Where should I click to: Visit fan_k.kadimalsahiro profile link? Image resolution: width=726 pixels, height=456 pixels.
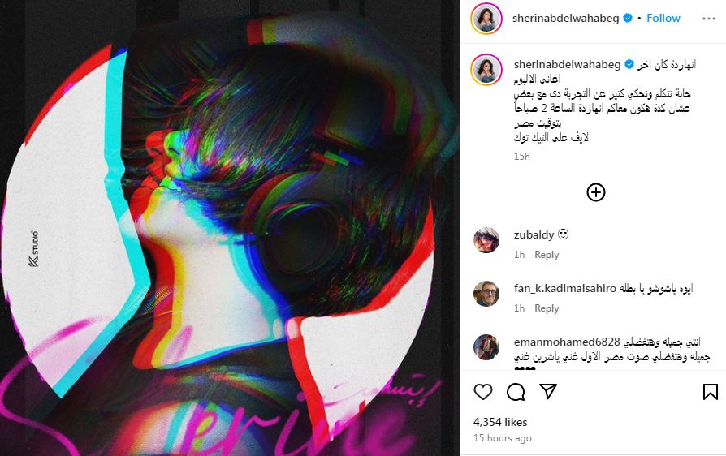pyautogui.click(x=565, y=288)
